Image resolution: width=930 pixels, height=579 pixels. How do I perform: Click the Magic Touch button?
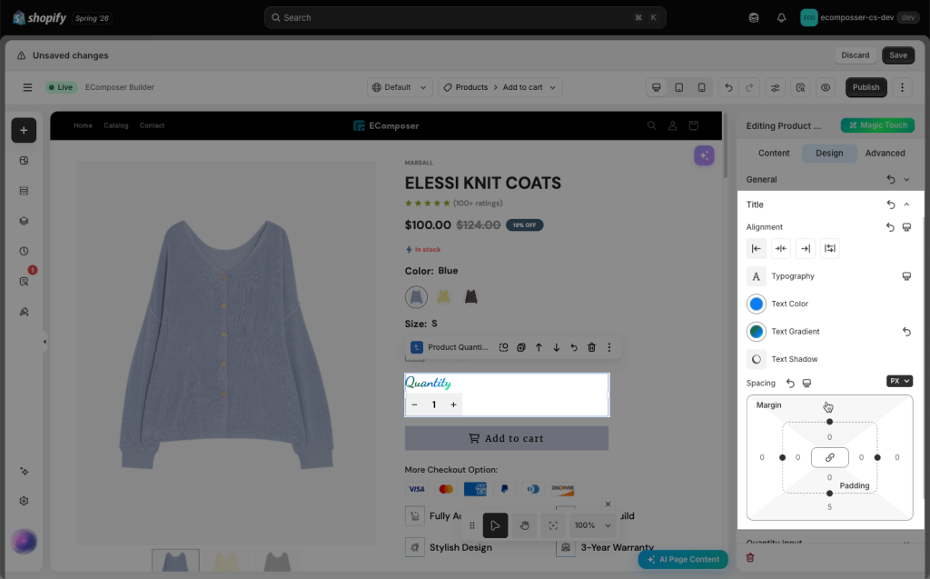[877, 125]
